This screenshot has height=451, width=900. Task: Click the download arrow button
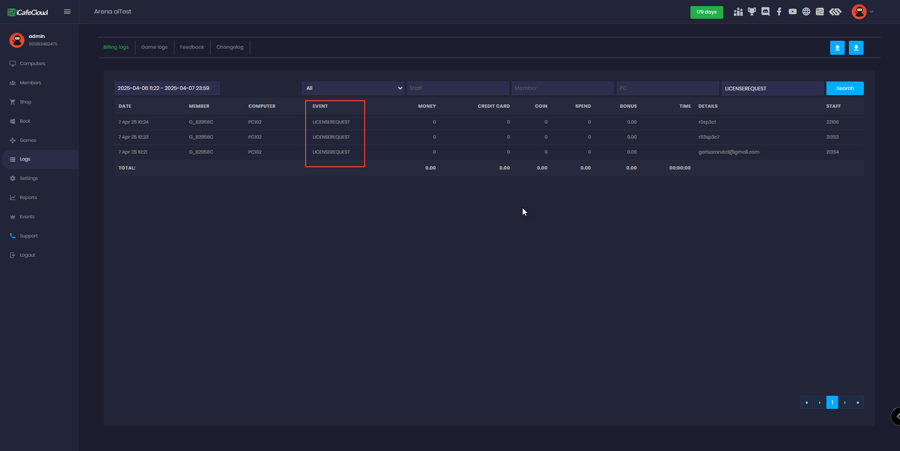click(856, 48)
